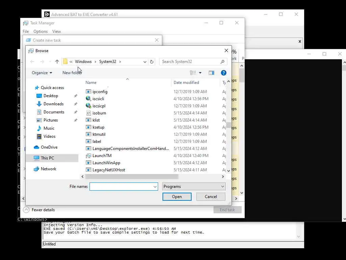This screenshot has height=260, width=346.
Task: Click the End task button
Action: coord(227,210)
